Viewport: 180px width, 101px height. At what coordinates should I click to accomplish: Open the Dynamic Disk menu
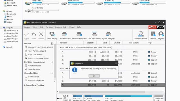[x=61, y=27]
